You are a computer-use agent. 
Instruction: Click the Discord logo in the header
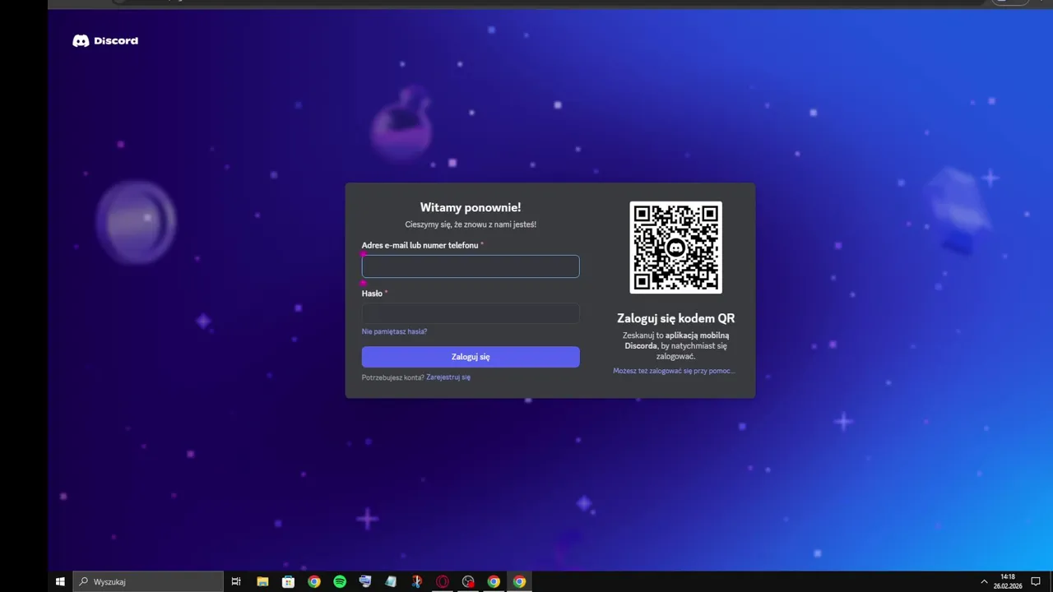(x=105, y=40)
